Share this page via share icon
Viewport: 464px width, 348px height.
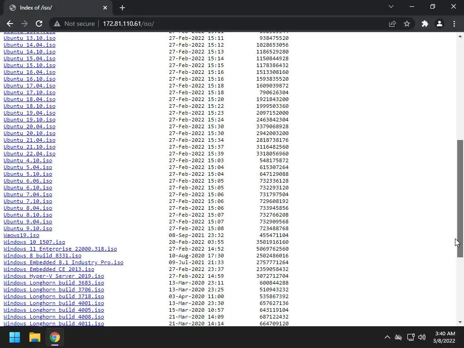coord(392,24)
